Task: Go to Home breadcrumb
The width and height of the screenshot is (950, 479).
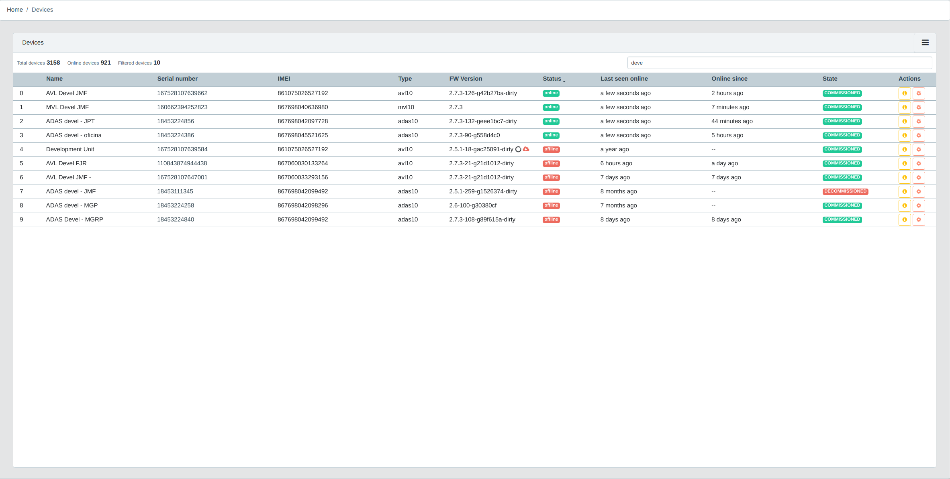Action: click(x=15, y=10)
